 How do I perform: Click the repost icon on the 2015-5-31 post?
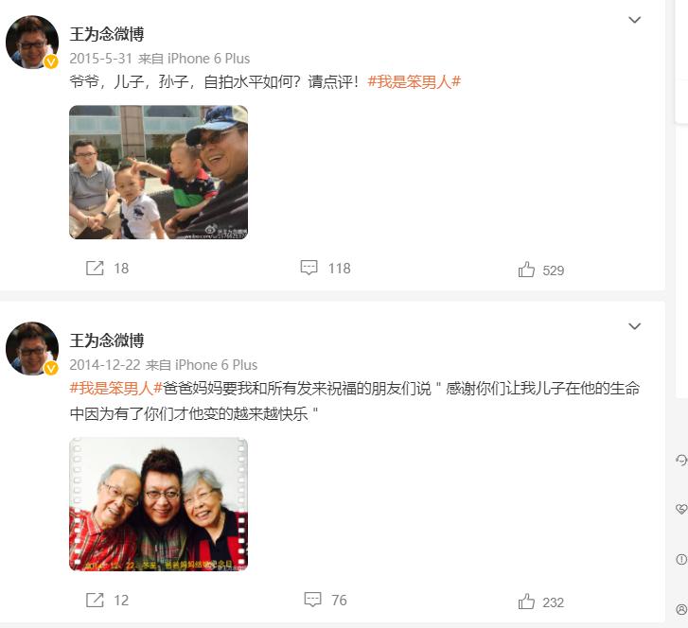click(x=95, y=268)
